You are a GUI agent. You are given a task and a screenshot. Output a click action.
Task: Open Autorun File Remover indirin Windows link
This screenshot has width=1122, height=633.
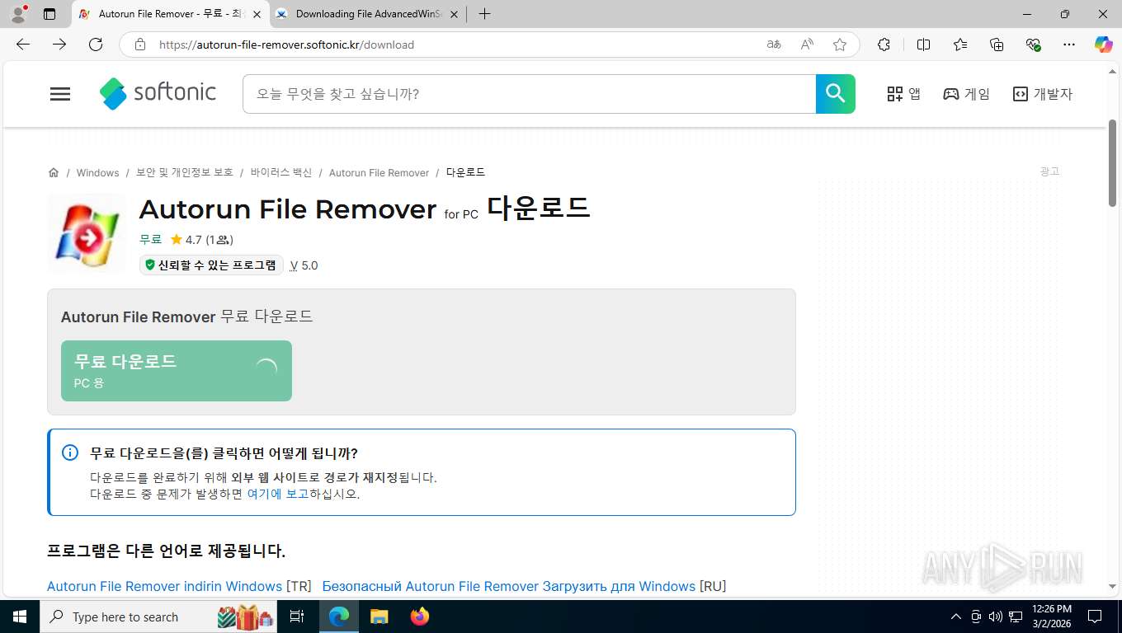pyautogui.click(x=164, y=586)
